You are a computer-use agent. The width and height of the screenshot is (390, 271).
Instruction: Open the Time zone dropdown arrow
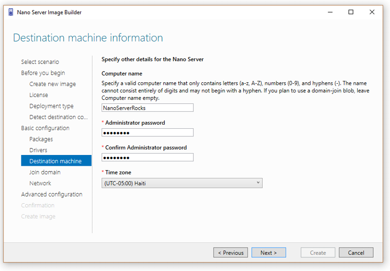tap(258, 183)
